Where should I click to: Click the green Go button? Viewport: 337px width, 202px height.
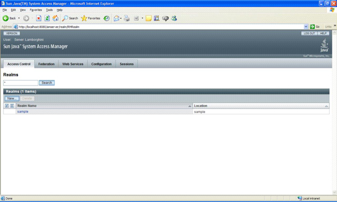click(x=315, y=27)
